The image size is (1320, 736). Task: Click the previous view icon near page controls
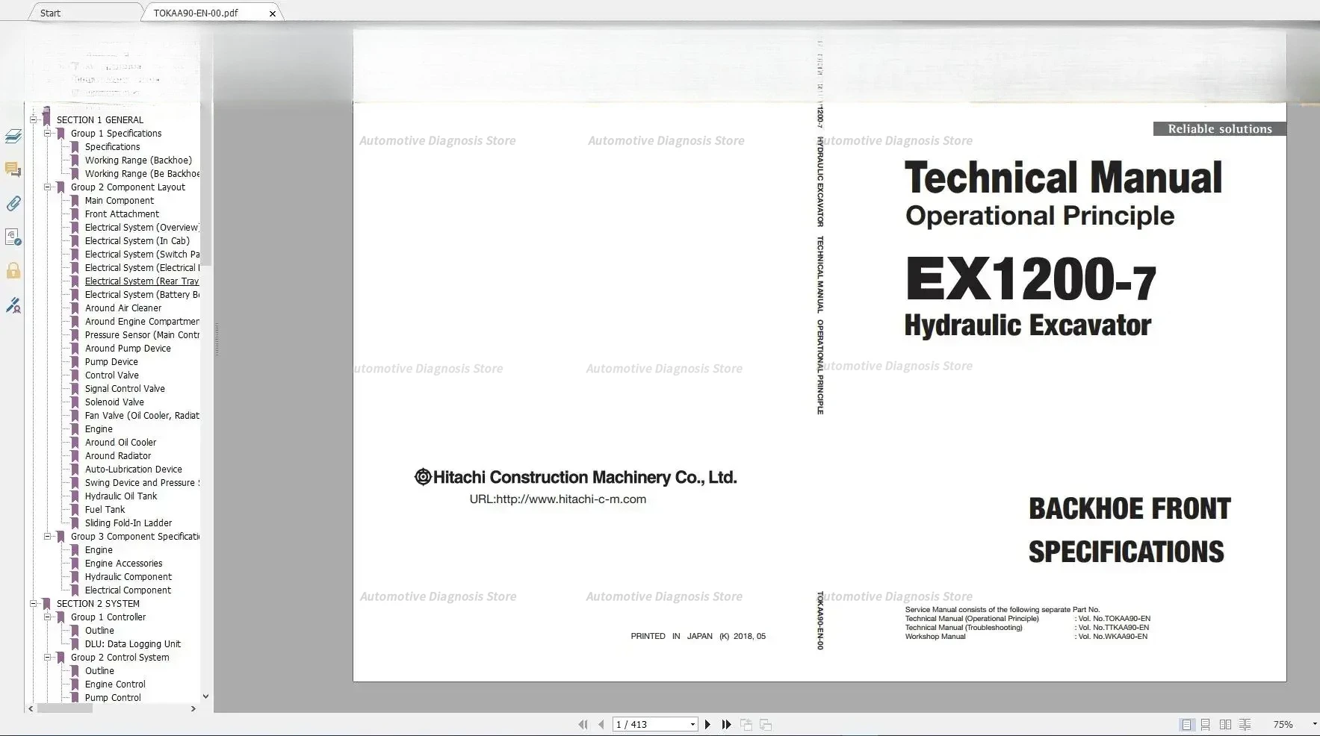tap(747, 724)
